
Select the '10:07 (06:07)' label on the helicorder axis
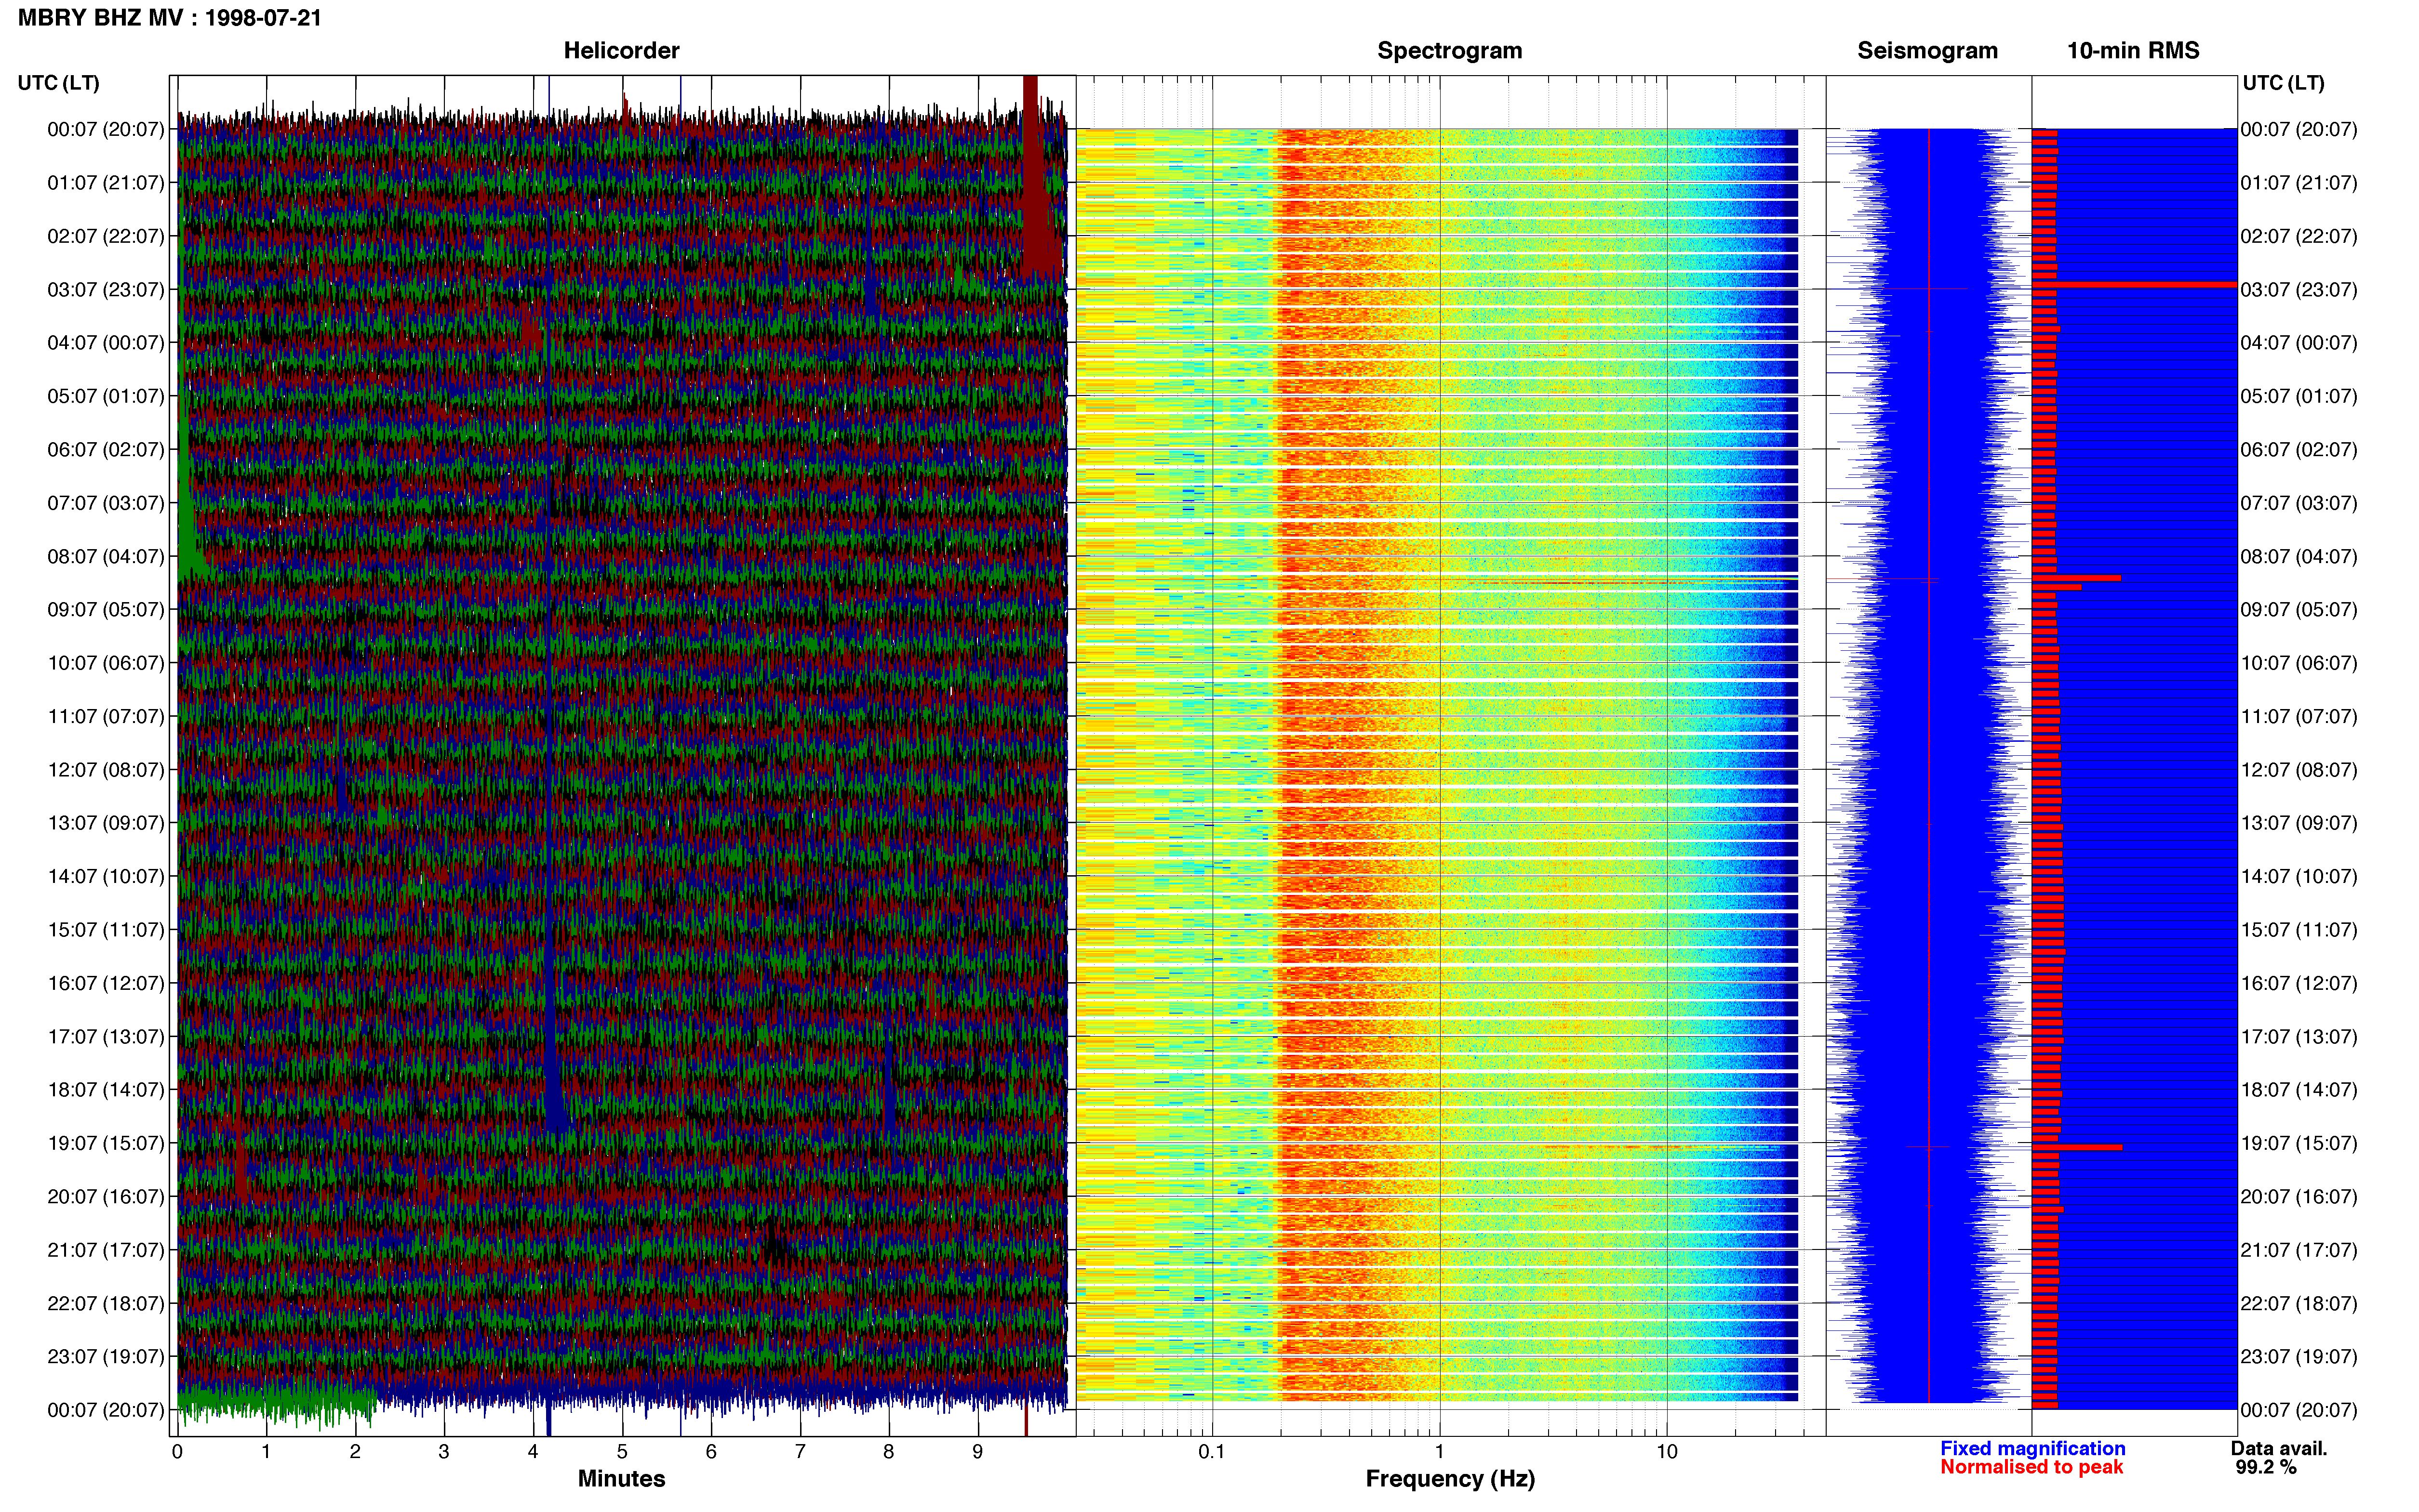coord(105,663)
